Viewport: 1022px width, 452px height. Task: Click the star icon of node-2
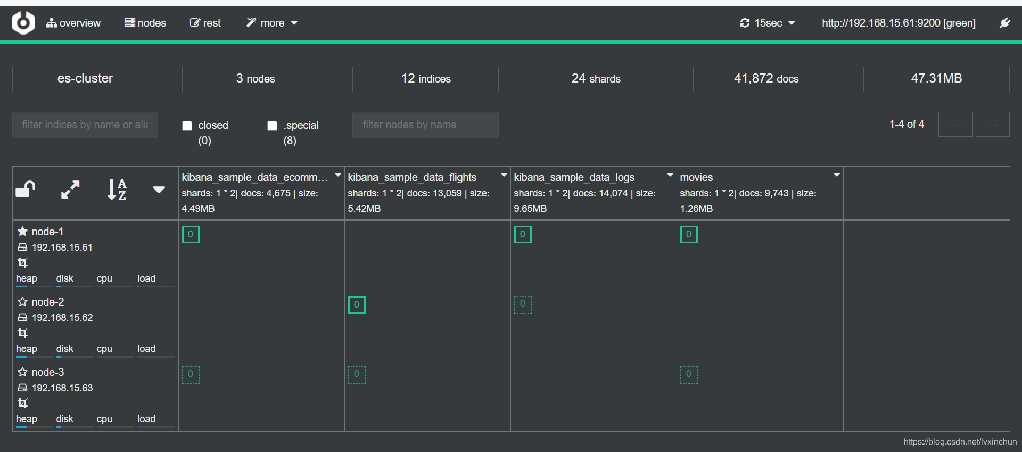(x=22, y=302)
